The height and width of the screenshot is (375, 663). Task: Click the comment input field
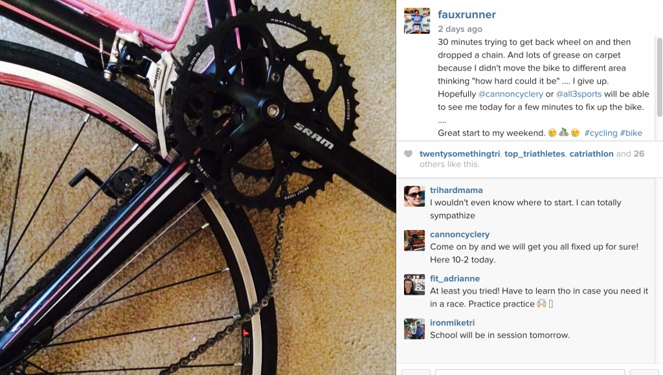tap(530, 372)
